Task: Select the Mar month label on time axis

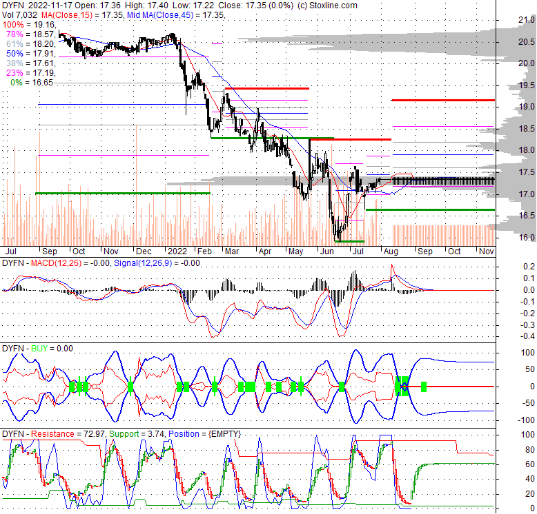Action: pos(232,251)
